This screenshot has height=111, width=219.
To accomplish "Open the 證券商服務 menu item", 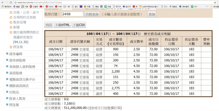I will pos(17,60).
